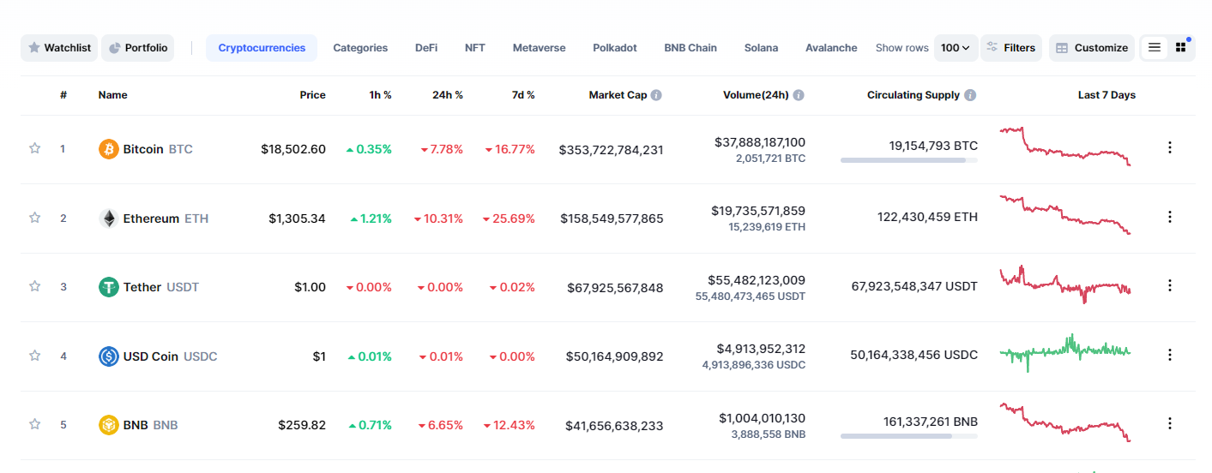This screenshot has height=473, width=1212.
Task: Open the Filters panel
Action: tap(1011, 48)
